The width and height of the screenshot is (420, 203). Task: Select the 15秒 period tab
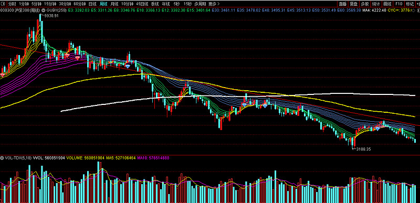[x=187, y=4]
